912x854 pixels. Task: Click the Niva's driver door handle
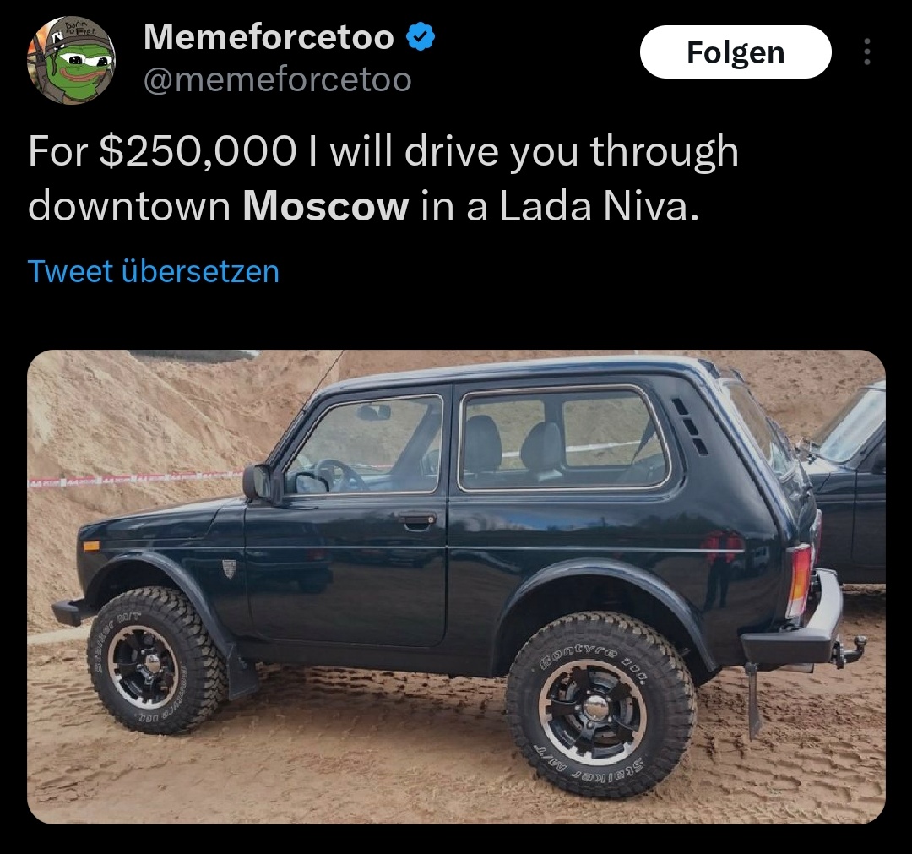click(x=418, y=519)
